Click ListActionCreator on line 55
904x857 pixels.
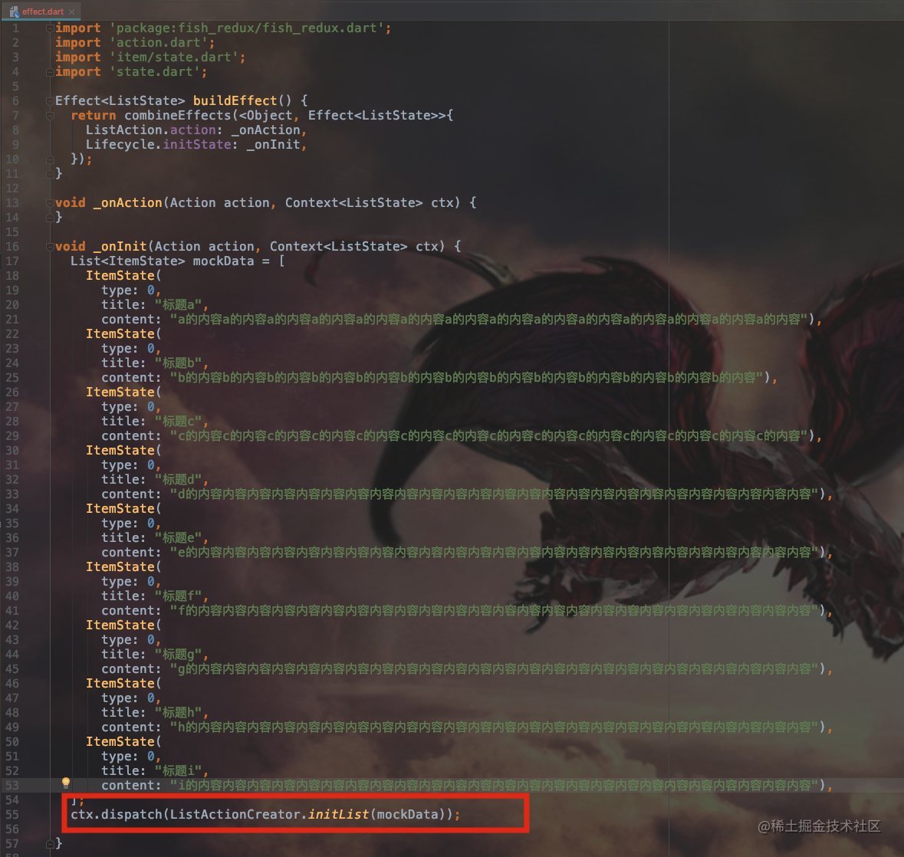pyautogui.click(x=235, y=814)
